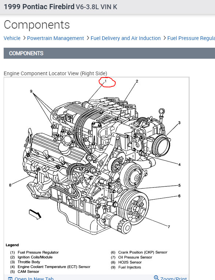Click the Open In New Tab link
215x280 pixels.
click(34, 279)
